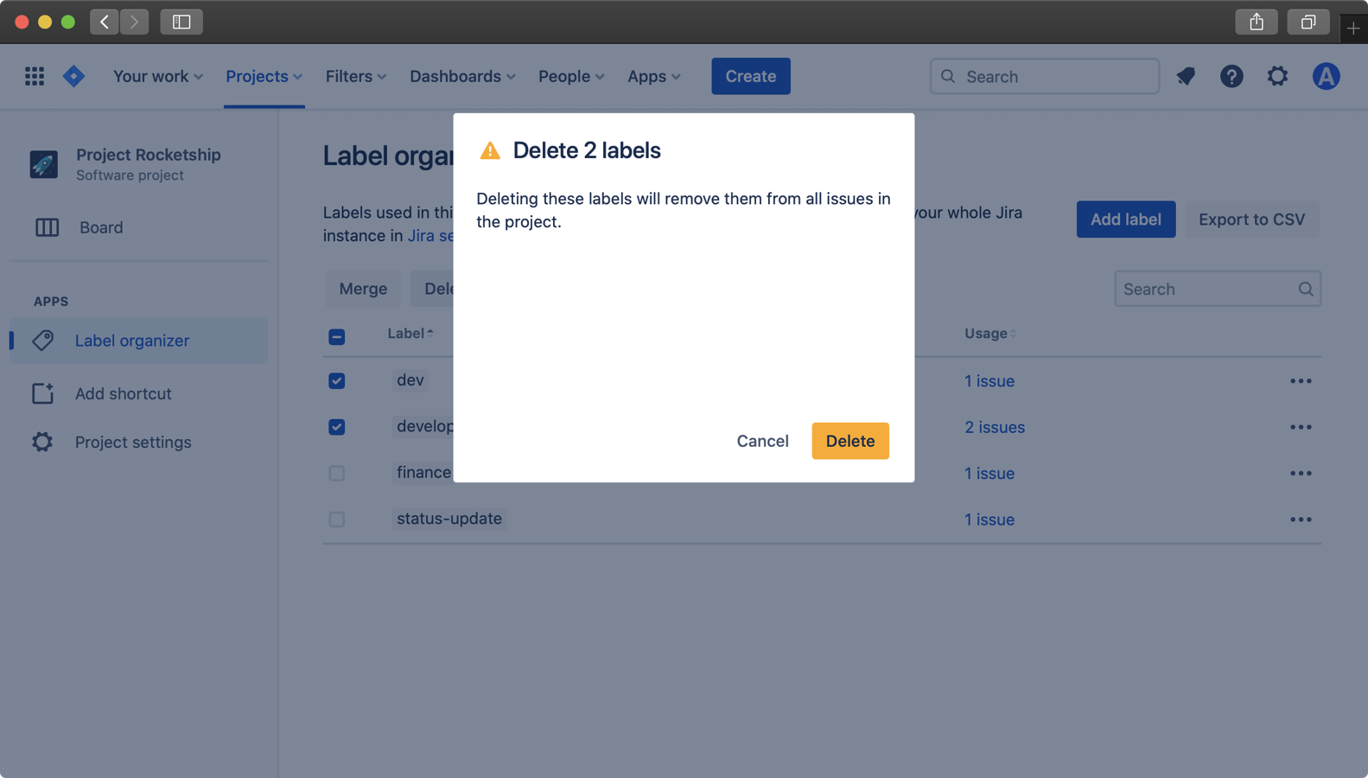
Task: Click Cancel in the delete dialog
Action: tap(762, 441)
